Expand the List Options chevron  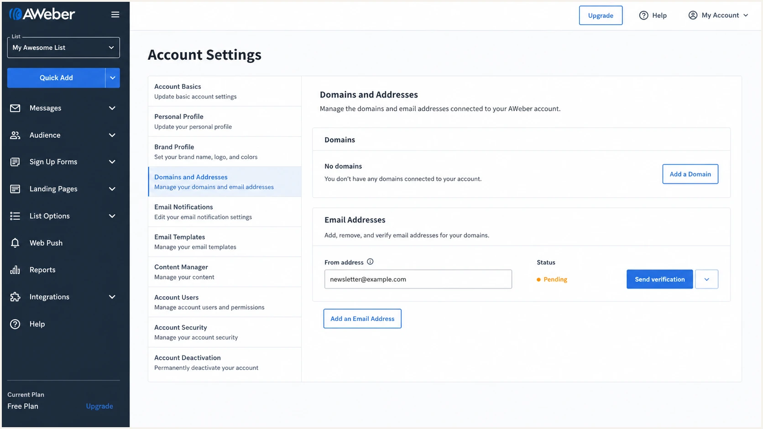point(112,216)
